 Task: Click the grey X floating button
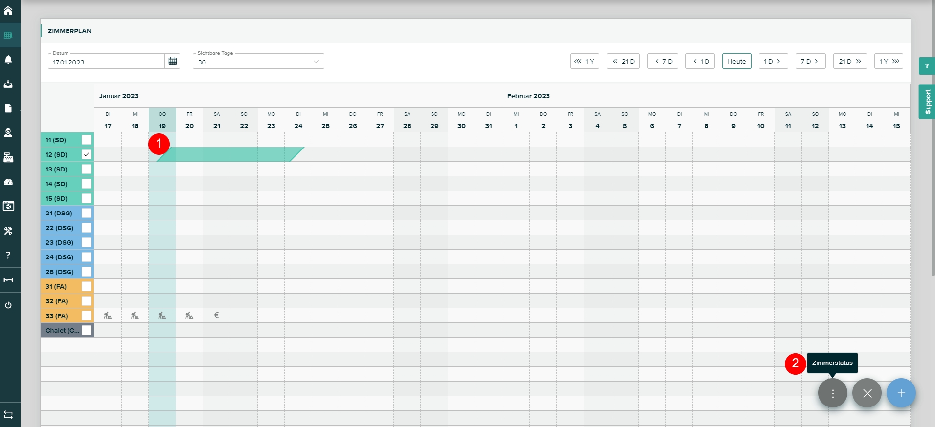[867, 393]
